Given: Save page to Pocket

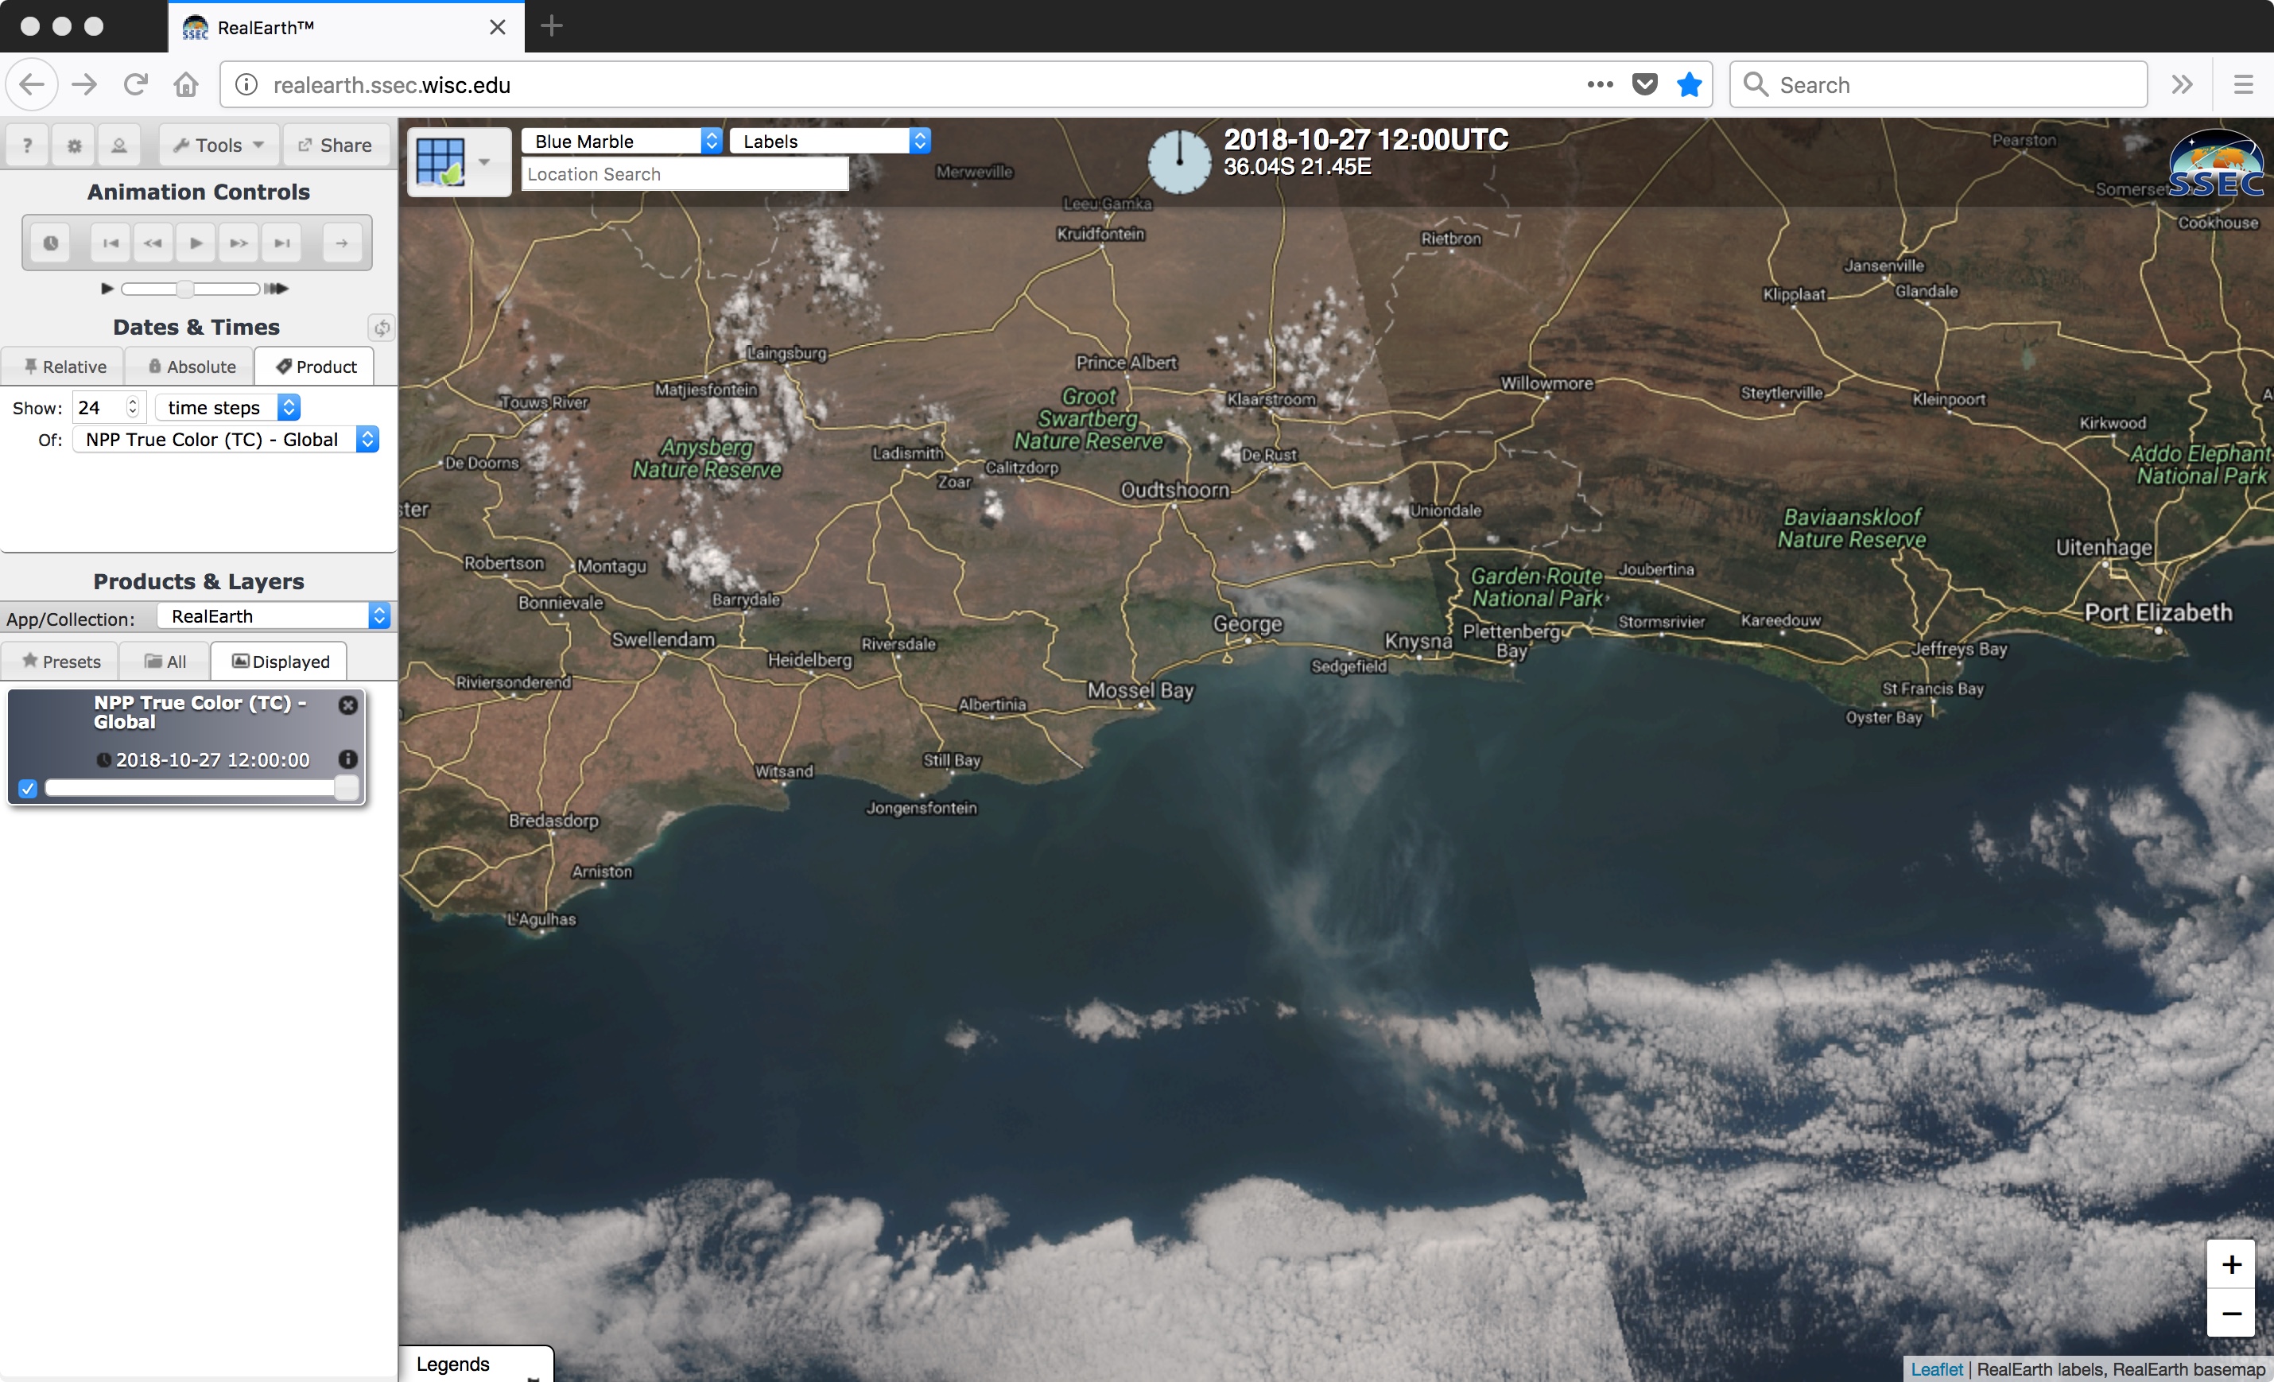Looking at the screenshot, I should [1644, 85].
